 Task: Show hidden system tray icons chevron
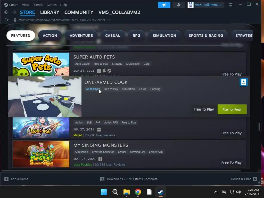click(216, 192)
